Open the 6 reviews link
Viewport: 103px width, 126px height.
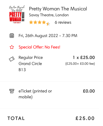(63, 22)
